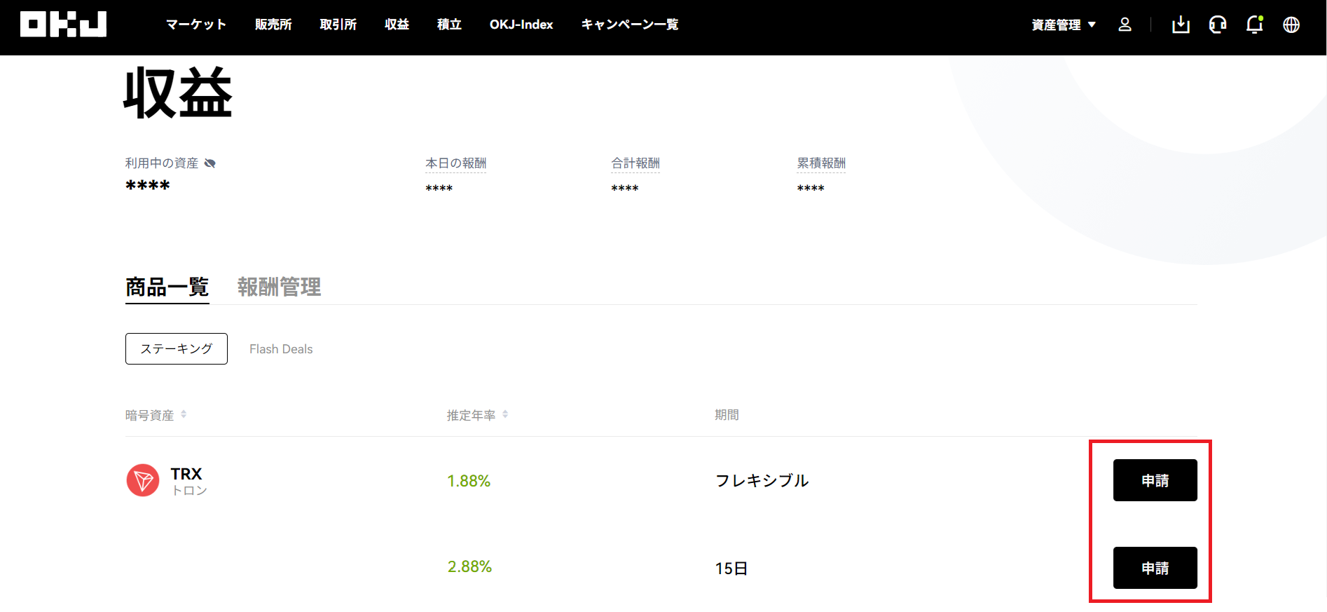Click the 利用中の資産 label
The height and width of the screenshot is (612, 1327).
point(162,163)
